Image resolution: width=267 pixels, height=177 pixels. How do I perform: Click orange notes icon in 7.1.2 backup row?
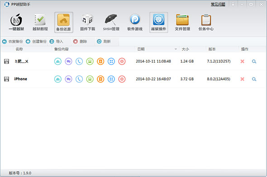(x=100, y=61)
